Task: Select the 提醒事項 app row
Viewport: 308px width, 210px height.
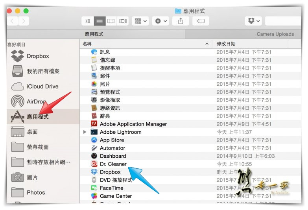Action: click(x=190, y=68)
